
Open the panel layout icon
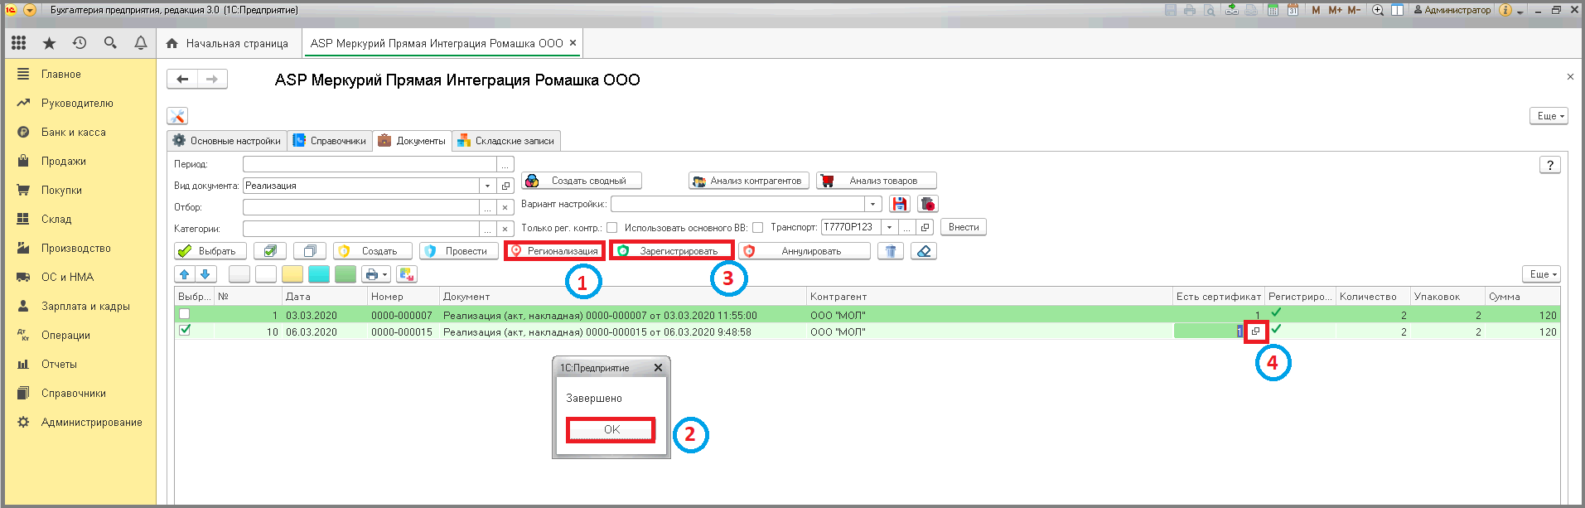click(1397, 10)
